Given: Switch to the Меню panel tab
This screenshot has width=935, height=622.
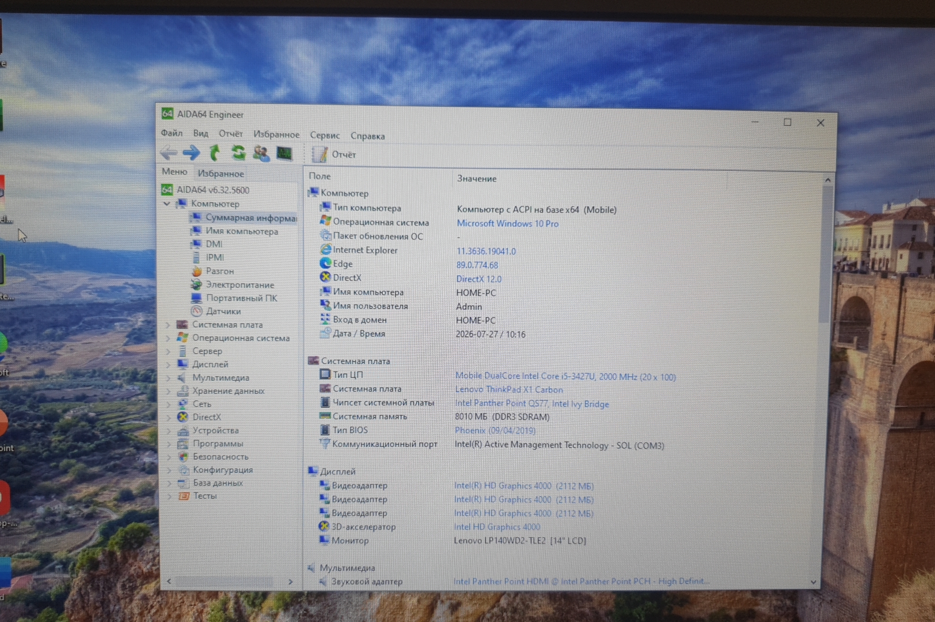Looking at the screenshot, I should tap(174, 172).
